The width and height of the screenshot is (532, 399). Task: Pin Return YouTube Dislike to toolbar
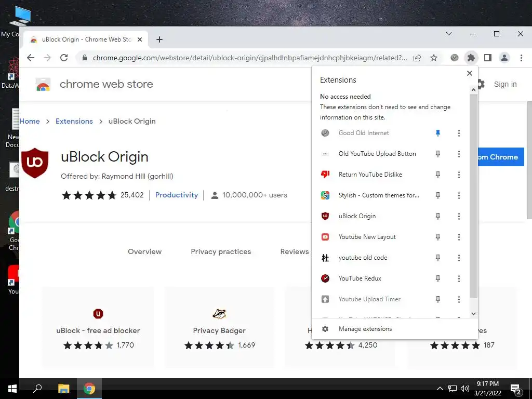437,175
